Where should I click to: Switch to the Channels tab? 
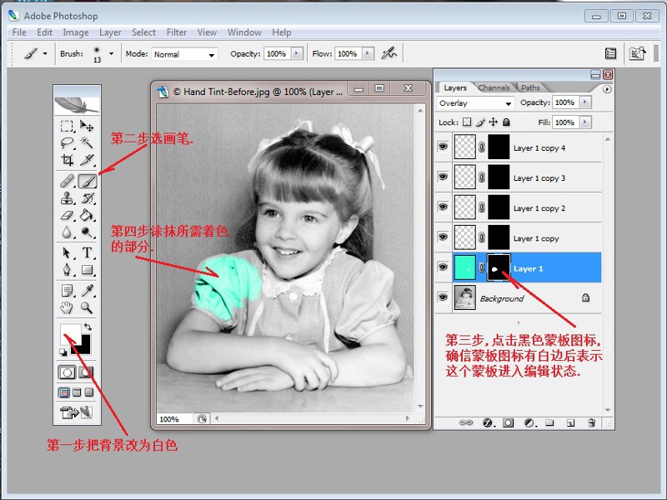coord(494,87)
